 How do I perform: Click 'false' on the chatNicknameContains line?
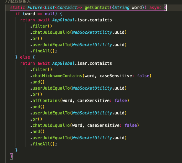tap(143, 76)
